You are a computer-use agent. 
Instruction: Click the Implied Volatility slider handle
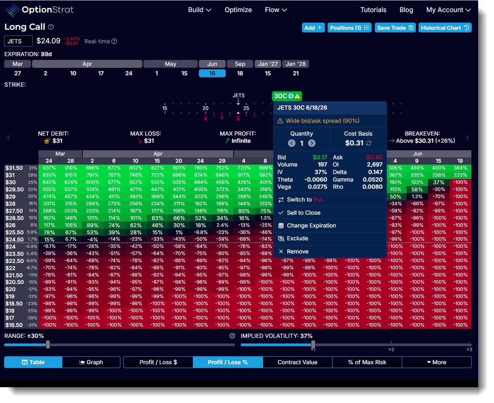pos(313,344)
